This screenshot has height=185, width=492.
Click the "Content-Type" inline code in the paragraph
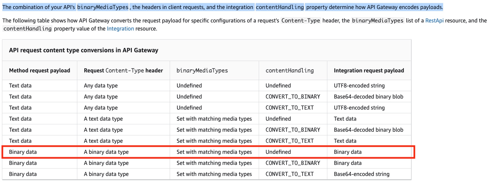click(x=301, y=20)
